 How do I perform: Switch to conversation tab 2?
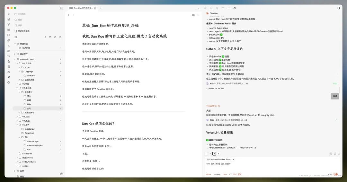tap(210, 154)
